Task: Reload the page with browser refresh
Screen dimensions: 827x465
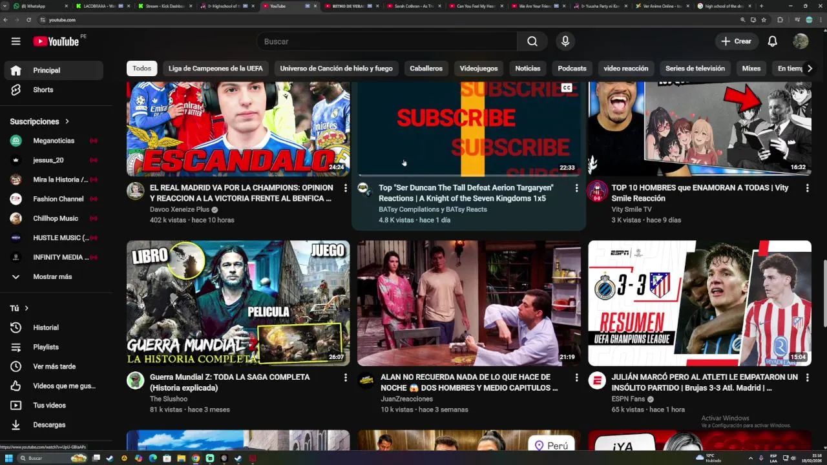Action: click(x=29, y=20)
